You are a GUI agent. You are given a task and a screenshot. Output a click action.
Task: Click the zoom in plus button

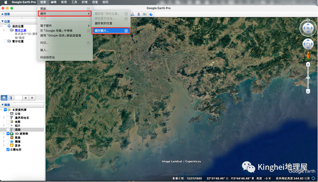(x=308, y=64)
